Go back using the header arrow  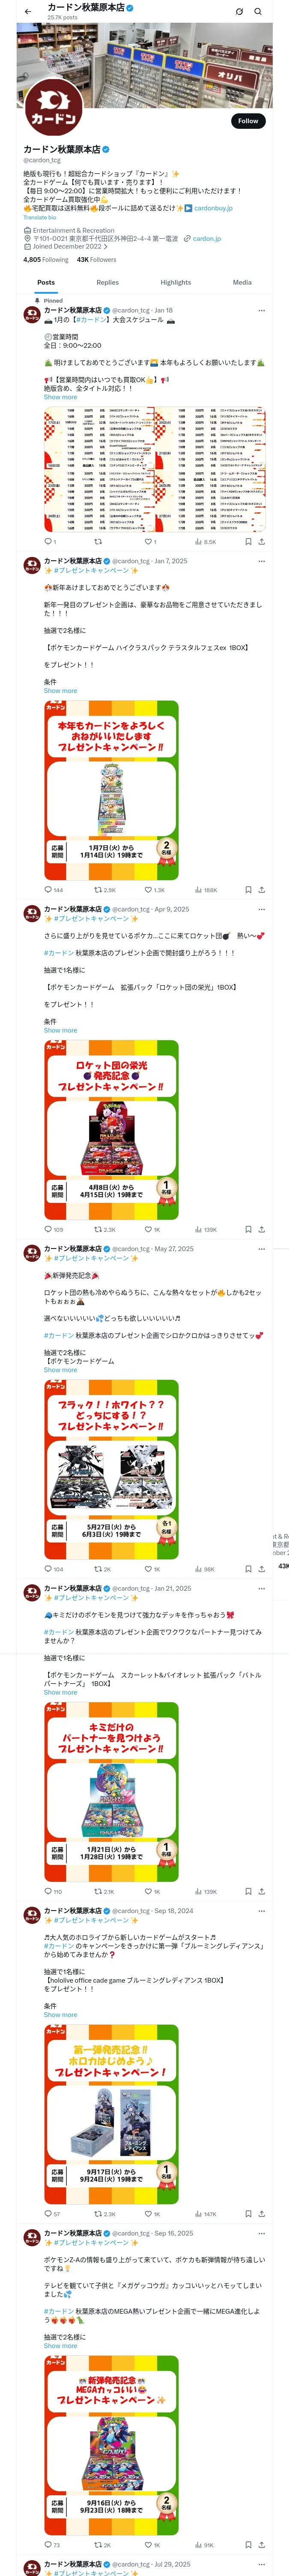[x=28, y=12]
